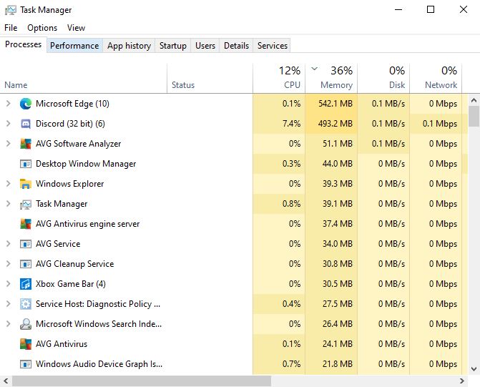
Task: Click the horizontal scrollbar left arrow
Action: [6, 381]
